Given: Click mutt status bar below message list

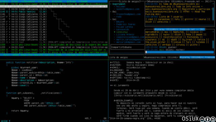Looking at the screenshot, I should pyautogui.click(x=54, y=55).
